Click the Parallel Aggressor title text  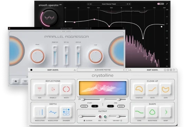click(x=66, y=37)
